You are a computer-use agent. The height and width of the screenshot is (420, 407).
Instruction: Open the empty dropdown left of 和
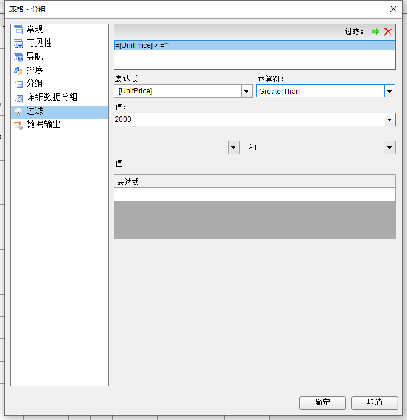coord(234,148)
